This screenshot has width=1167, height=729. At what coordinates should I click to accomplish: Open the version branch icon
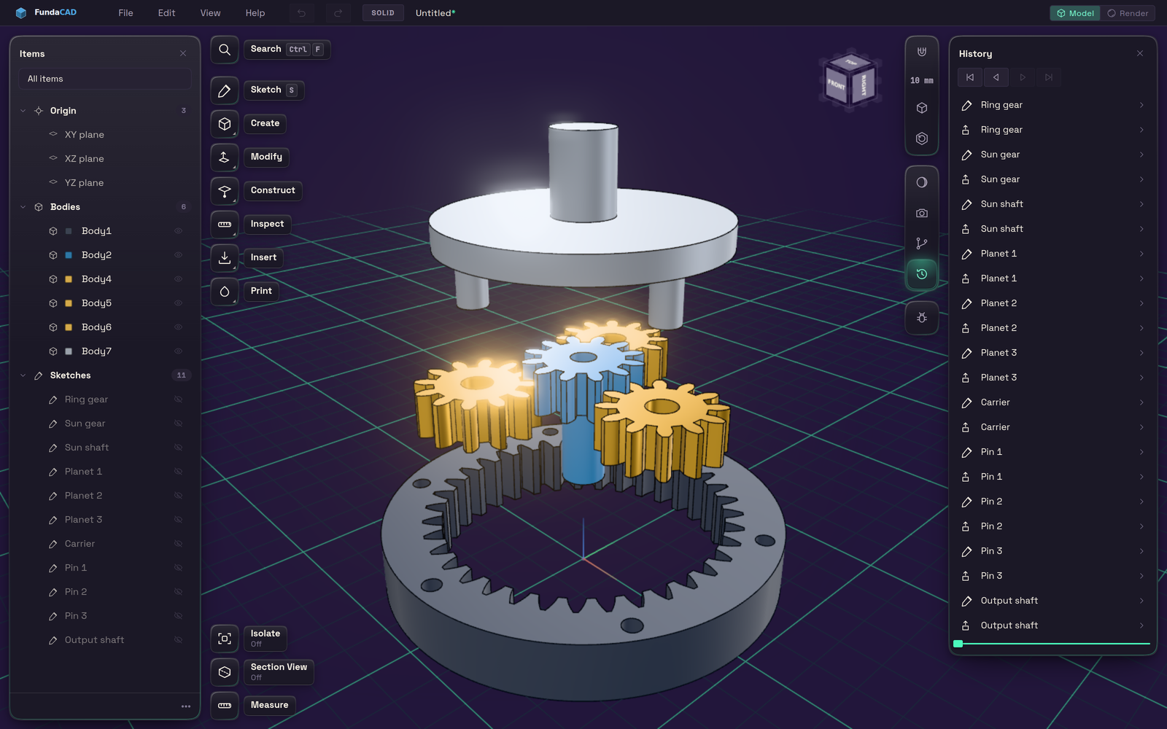pos(922,243)
